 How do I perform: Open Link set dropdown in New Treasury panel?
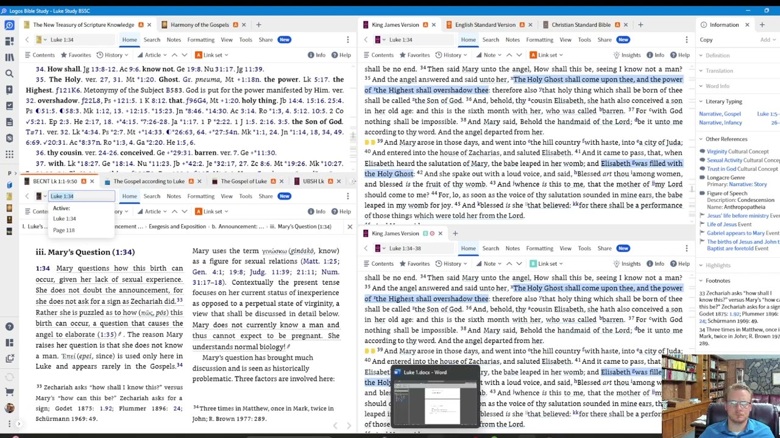click(x=212, y=55)
